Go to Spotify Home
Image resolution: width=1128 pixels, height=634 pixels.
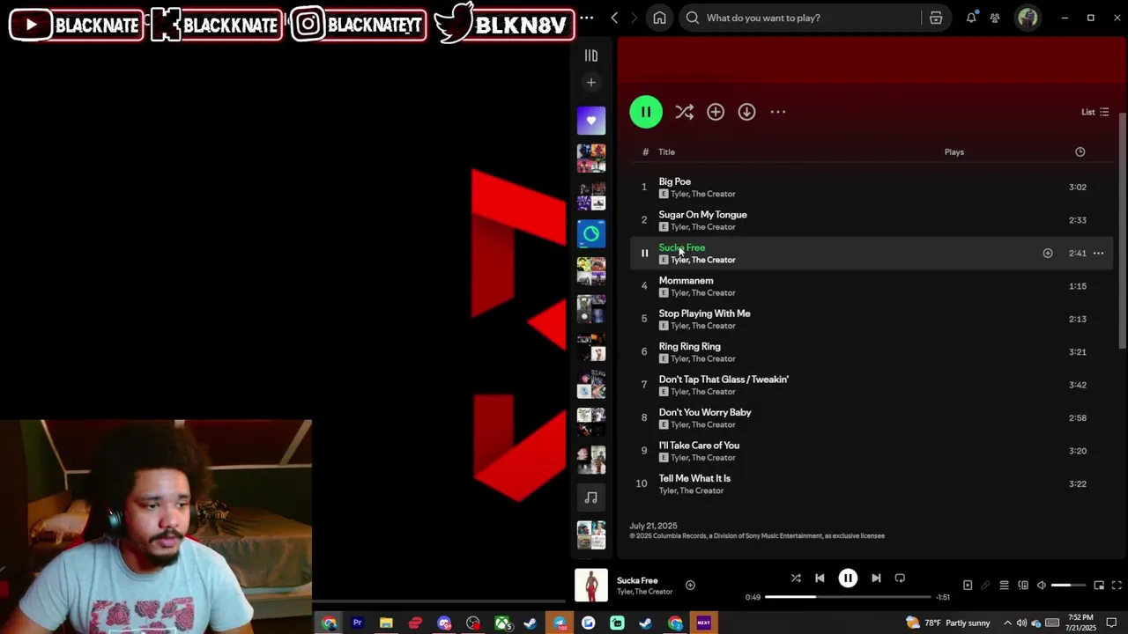pyautogui.click(x=659, y=18)
